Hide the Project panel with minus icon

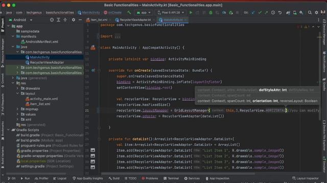80,20
